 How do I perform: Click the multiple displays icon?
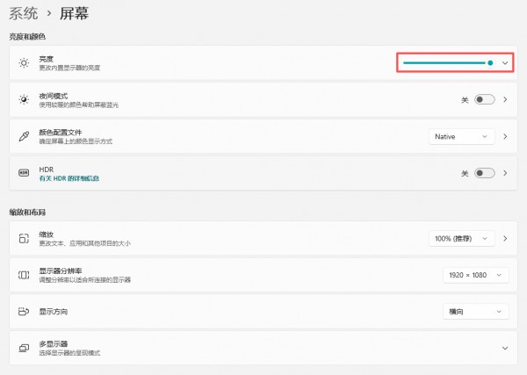[x=24, y=348]
